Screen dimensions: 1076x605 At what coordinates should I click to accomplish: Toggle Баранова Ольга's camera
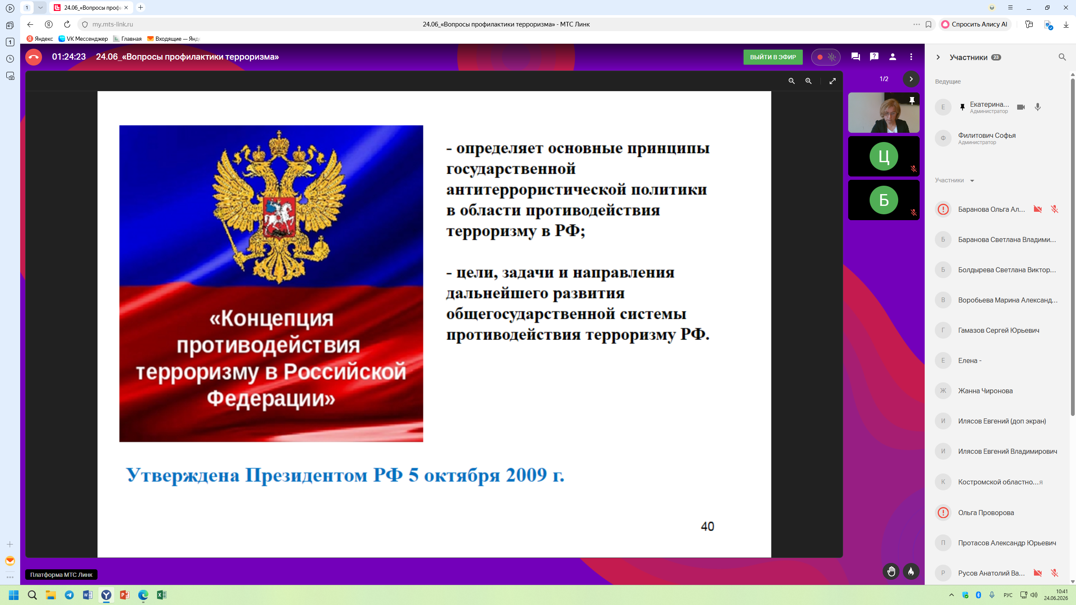click(x=1038, y=209)
